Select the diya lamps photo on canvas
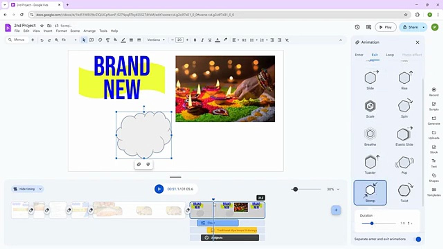This screenshot has width=443, height=249. (225, 89)
